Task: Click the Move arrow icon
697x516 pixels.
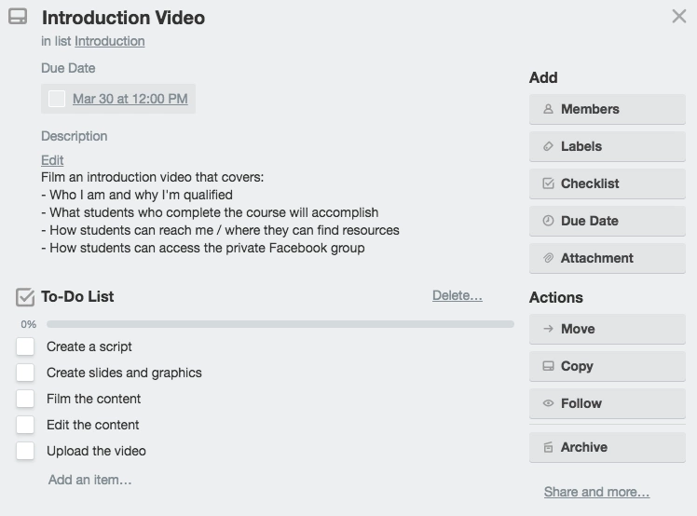Action: point(548,329)
